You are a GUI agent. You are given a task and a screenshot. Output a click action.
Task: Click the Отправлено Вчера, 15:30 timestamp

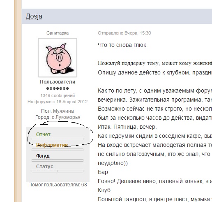(124, 33)
